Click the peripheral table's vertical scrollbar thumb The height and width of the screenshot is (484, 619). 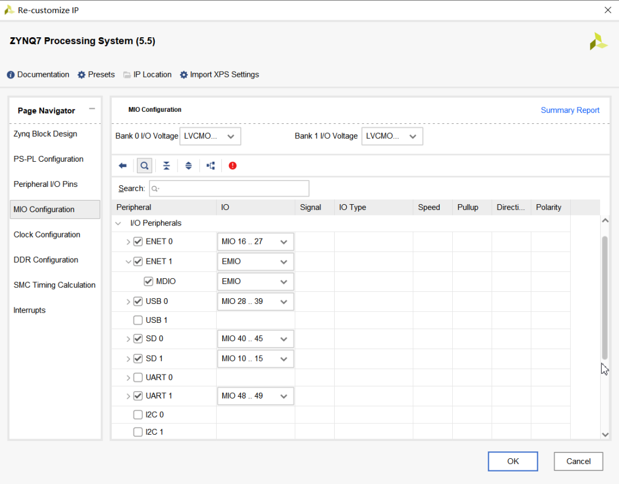[605, 298]
